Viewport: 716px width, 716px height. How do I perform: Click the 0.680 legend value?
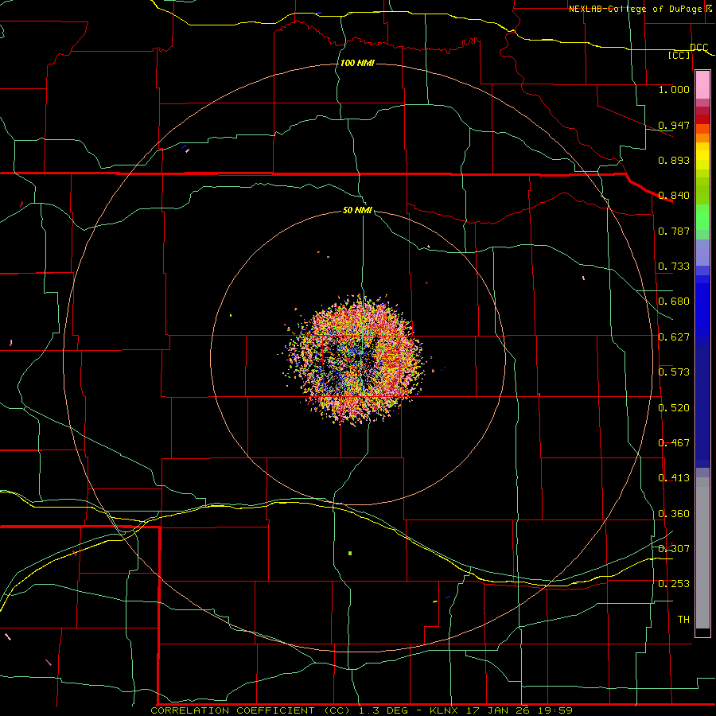tap(674, 302)
